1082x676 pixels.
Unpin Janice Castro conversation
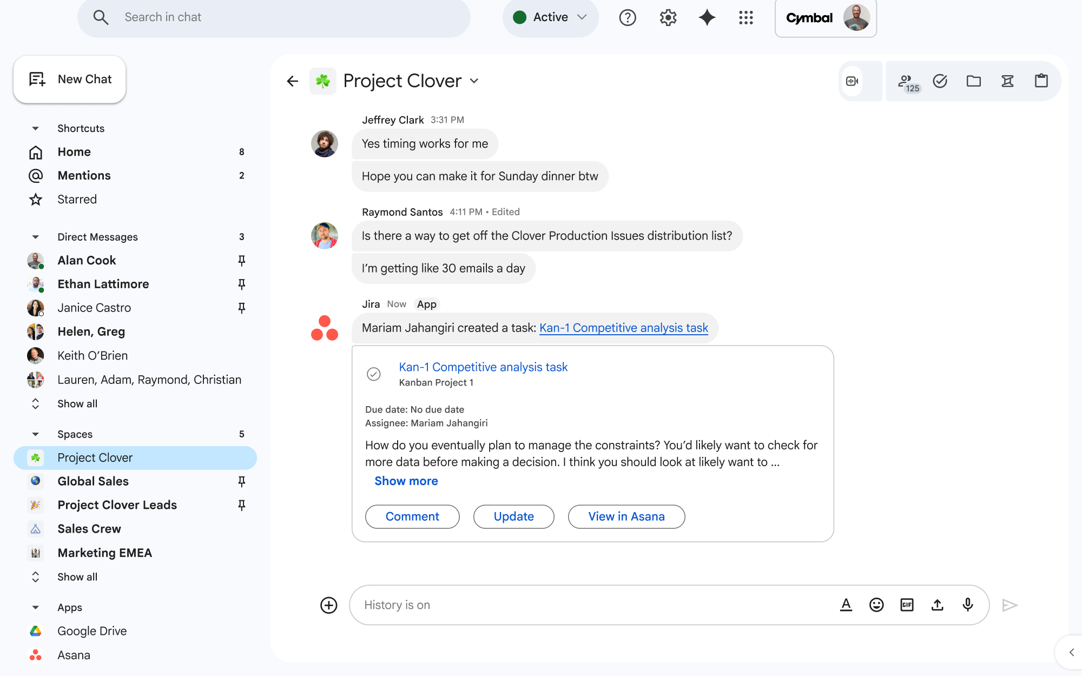[242, 308]
